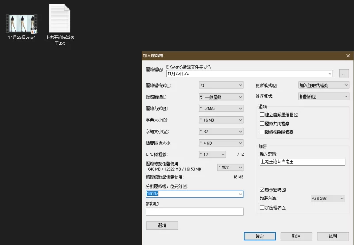Image resolution: width=354 pixels, height=245 pixels.
Task: Open the 壓縮檔格式 7z dropdown
Action: pos(221,85)
